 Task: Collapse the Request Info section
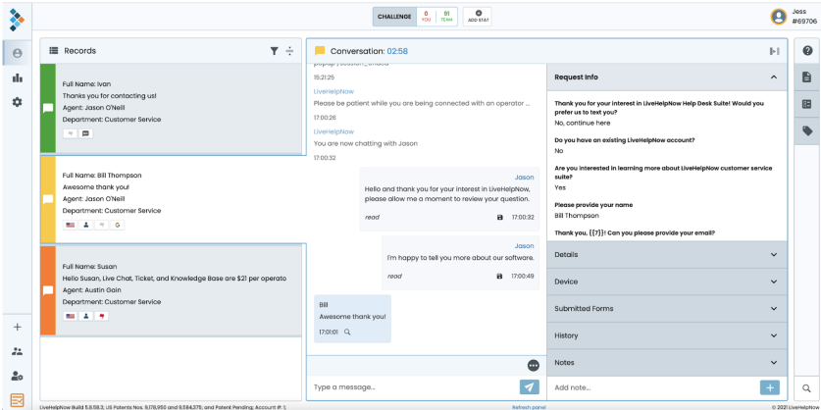773,77
